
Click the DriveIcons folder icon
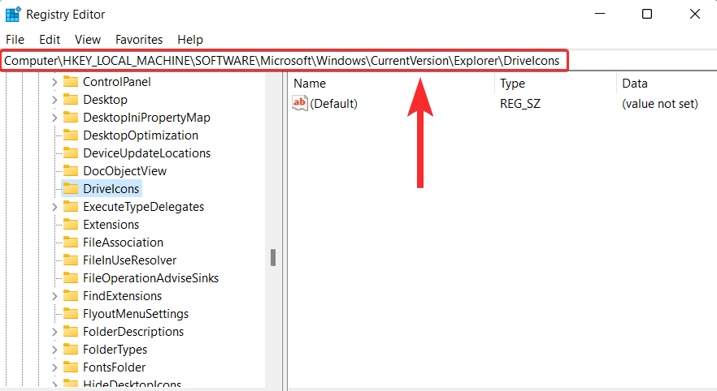(x=71, y=188)
